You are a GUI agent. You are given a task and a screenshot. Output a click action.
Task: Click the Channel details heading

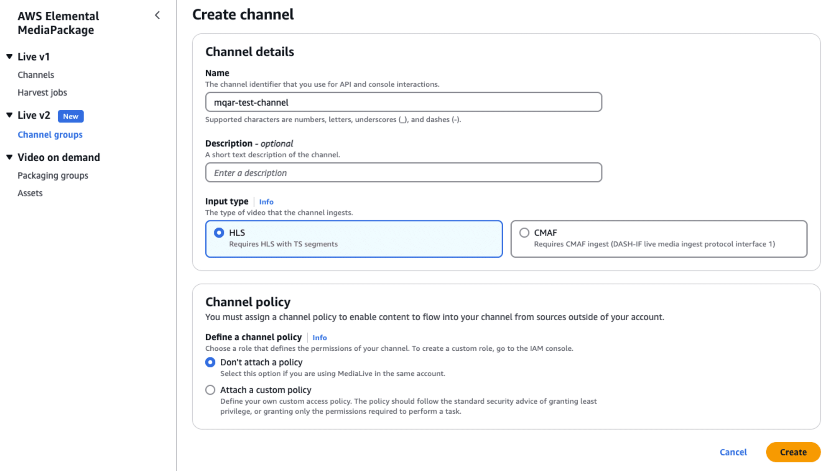pos(250,51)
